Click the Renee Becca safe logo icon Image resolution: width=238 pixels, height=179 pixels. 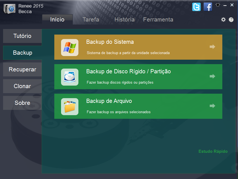[x=10, y=9]
